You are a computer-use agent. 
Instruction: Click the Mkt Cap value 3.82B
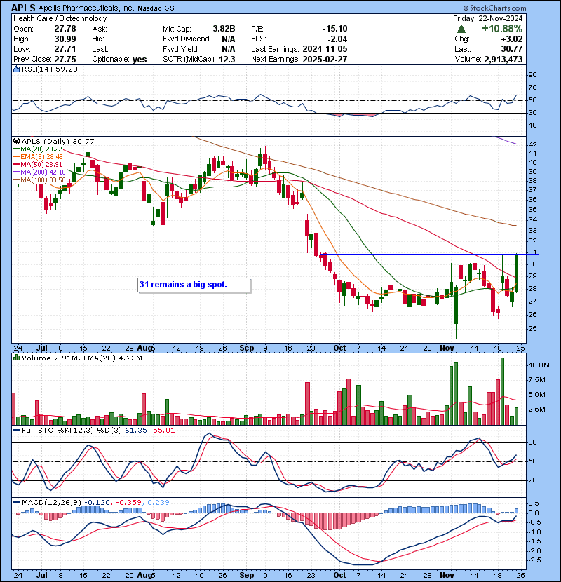[224, 29]
